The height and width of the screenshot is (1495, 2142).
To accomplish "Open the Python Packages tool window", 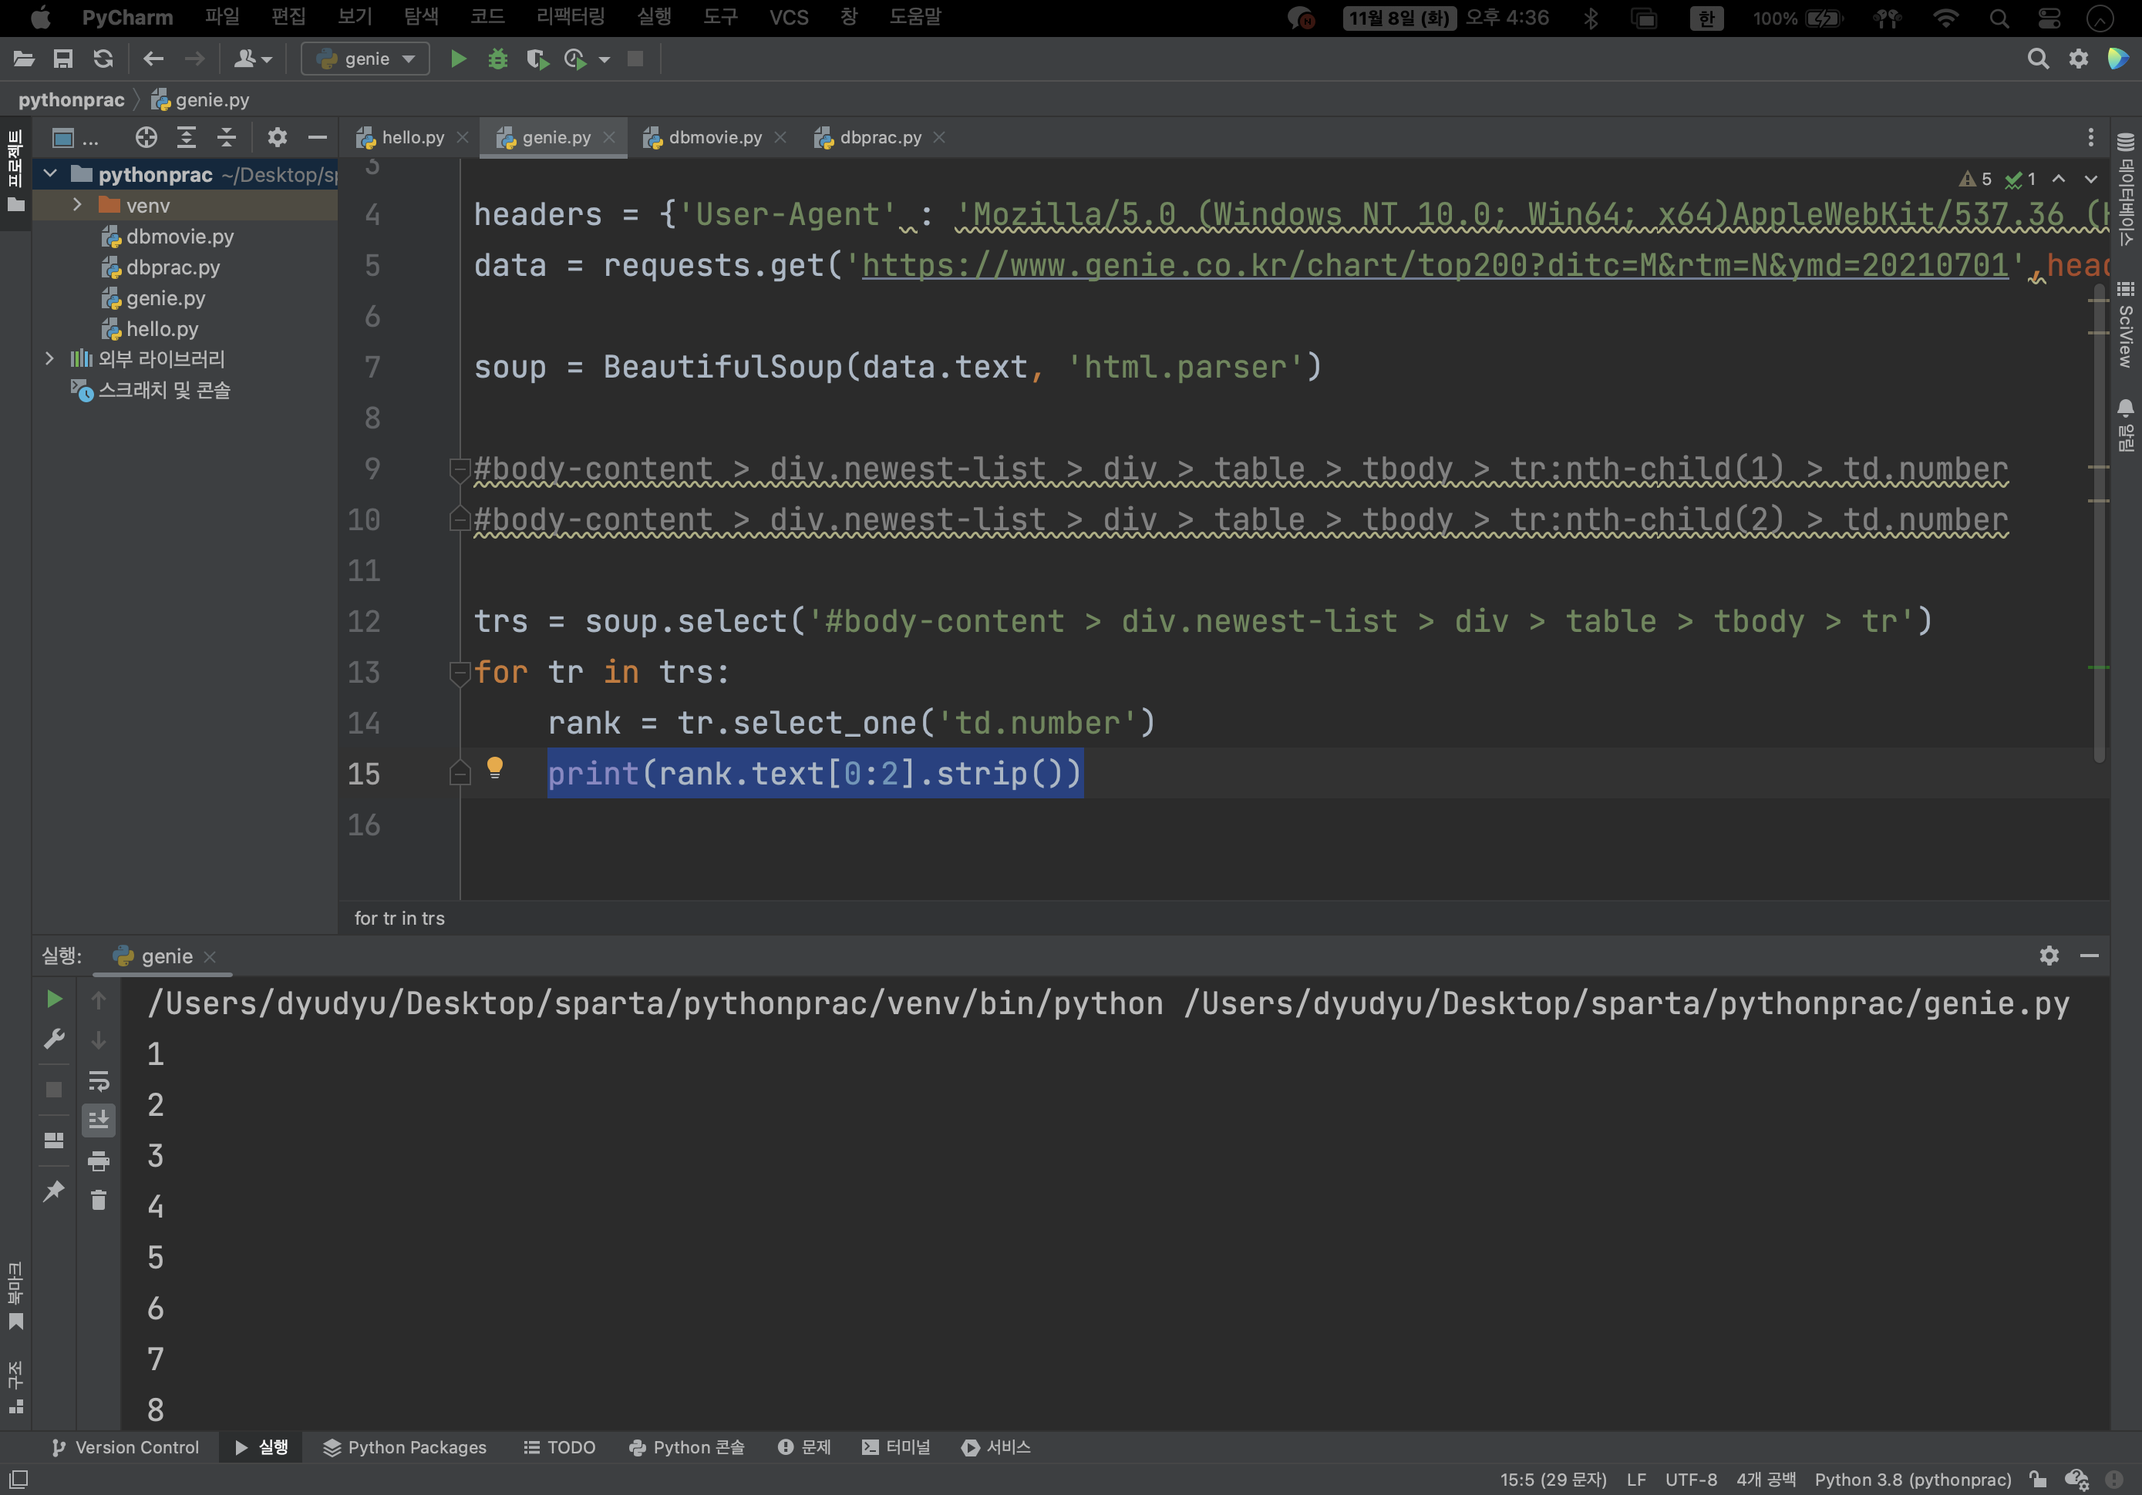I will (405, 1446).
